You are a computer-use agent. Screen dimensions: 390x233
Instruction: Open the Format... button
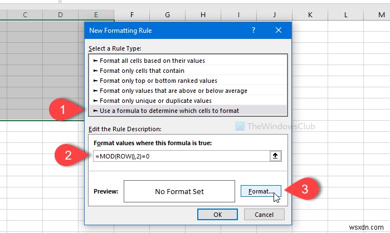[x=261, y=191]
